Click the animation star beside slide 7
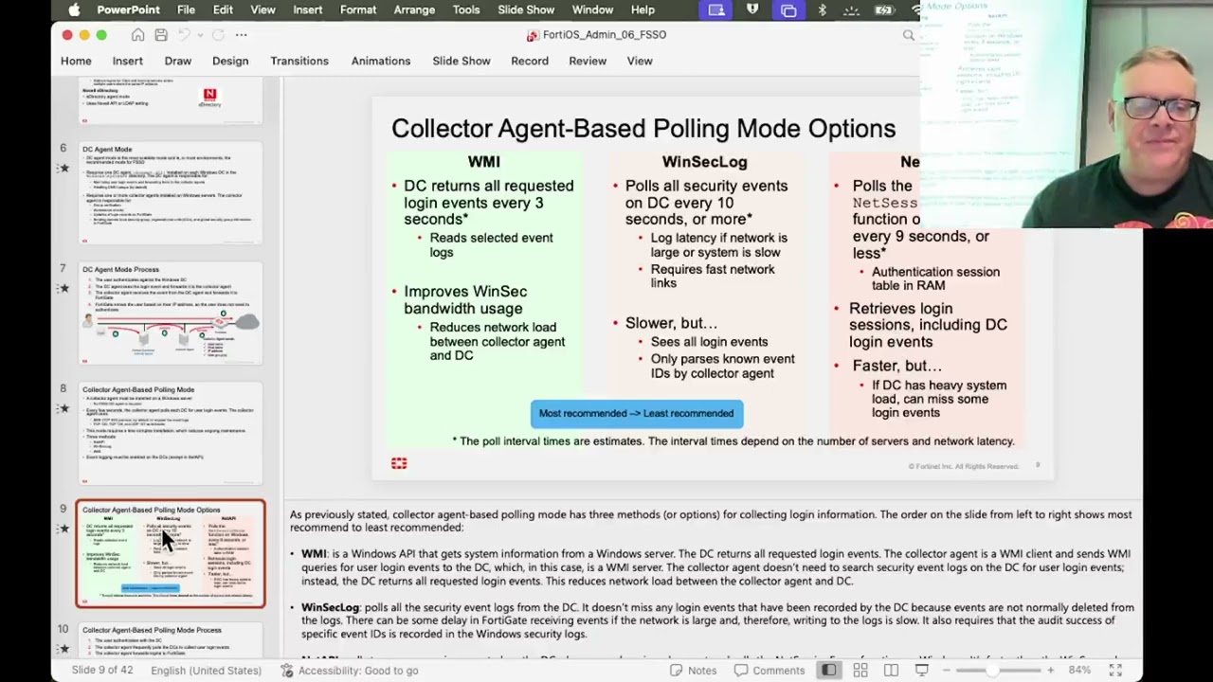 [63, 288]
